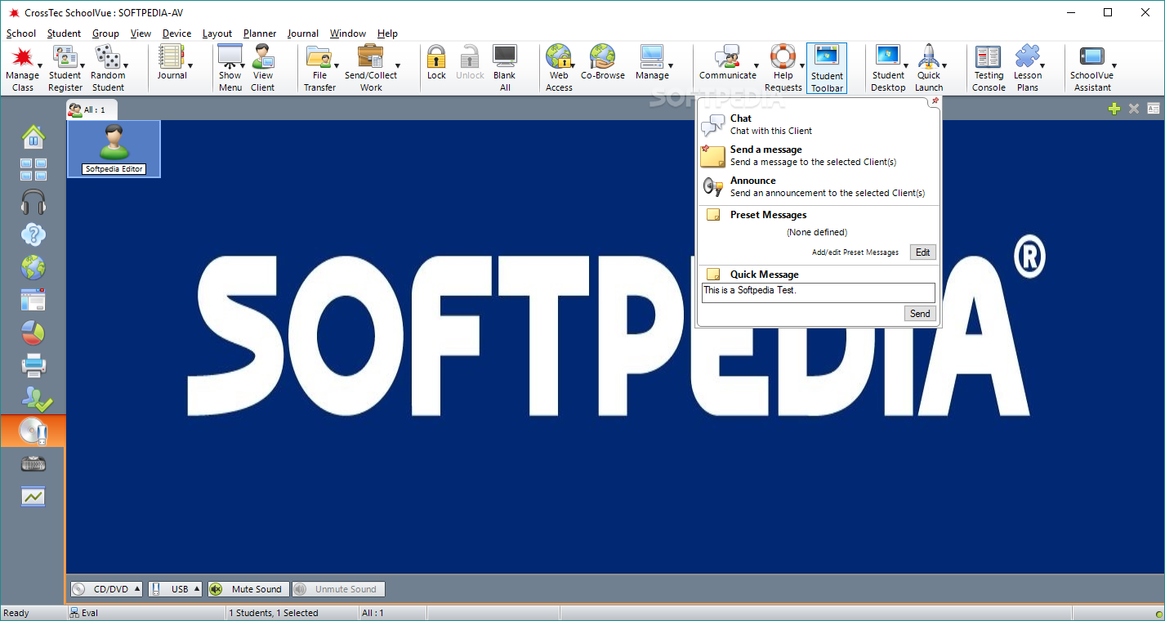The image size is (1165, 621).
Task: Open the Layout menu
Action: 217,34
